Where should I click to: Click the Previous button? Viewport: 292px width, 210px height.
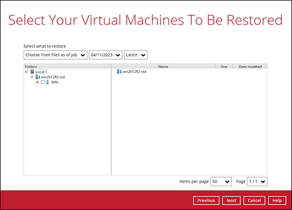pos(206,200)
